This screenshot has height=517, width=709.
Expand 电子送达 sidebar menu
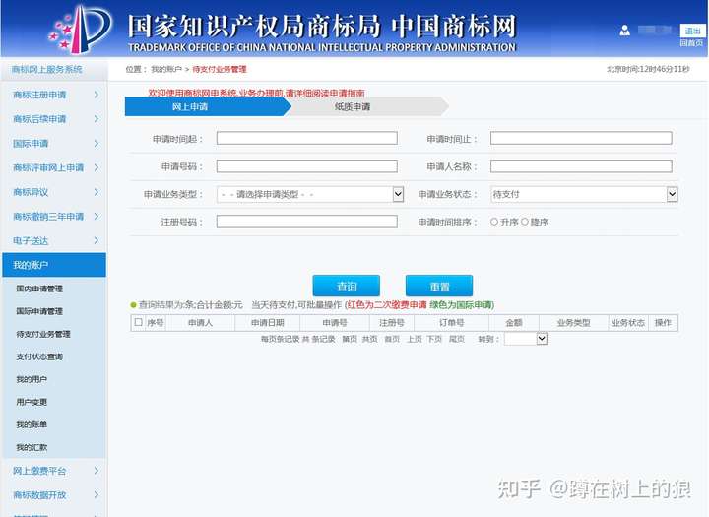coord(54,240)
